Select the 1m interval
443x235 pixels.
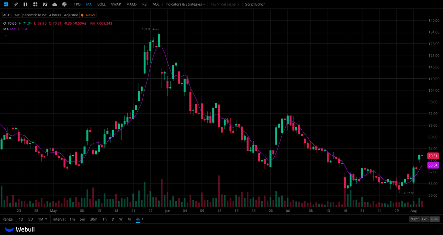point(72,219)
